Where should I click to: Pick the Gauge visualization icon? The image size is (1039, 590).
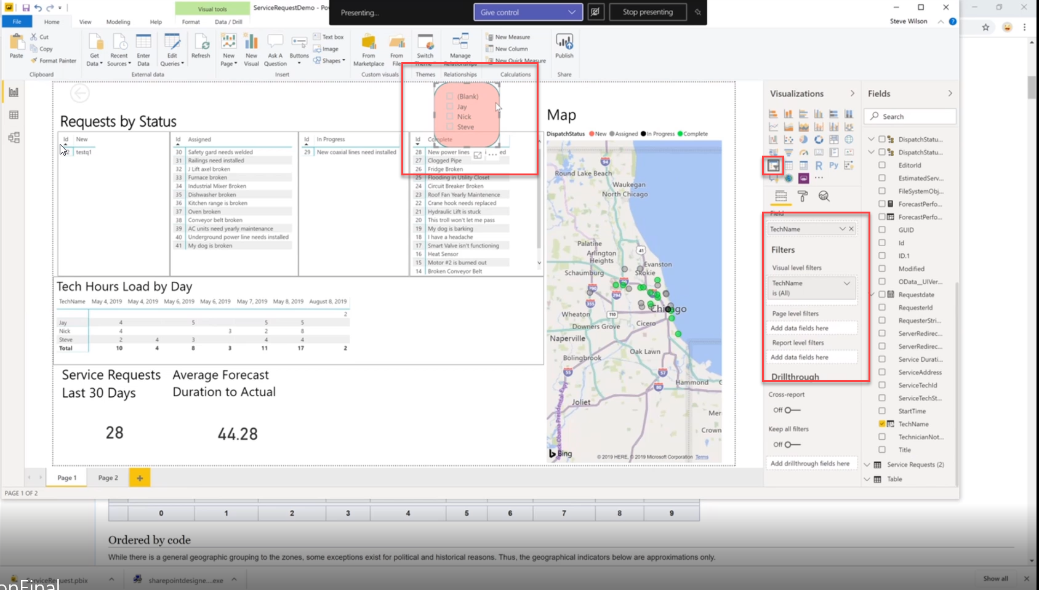[x=803, y=152]
